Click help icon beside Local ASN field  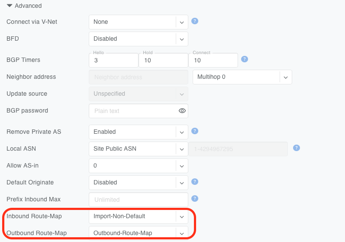point(297,148)
